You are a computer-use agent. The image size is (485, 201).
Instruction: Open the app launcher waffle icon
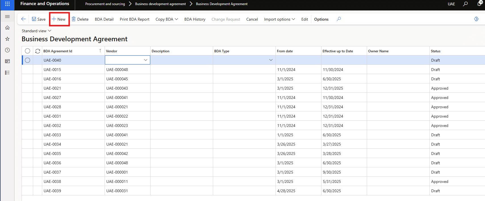pyautogui.click(x=7, y=4)
